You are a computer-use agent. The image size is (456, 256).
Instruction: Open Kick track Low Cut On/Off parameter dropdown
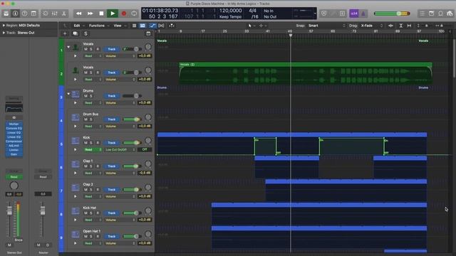point(120,150)
